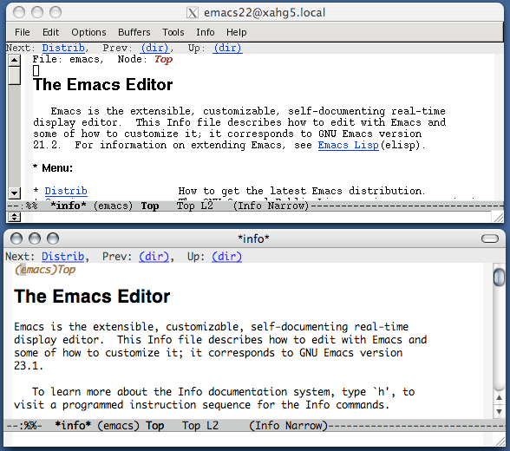Click (Info Narrow) in emacs22 mode line

pyautogui.click(x=271, y=206)
